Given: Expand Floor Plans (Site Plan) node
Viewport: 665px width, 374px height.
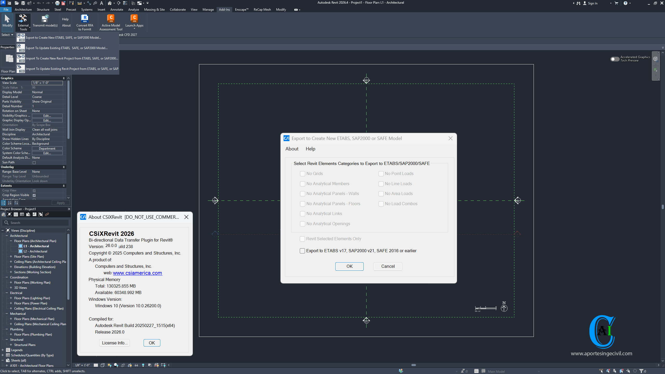Looking at the screenshot, I should [11, 256].
